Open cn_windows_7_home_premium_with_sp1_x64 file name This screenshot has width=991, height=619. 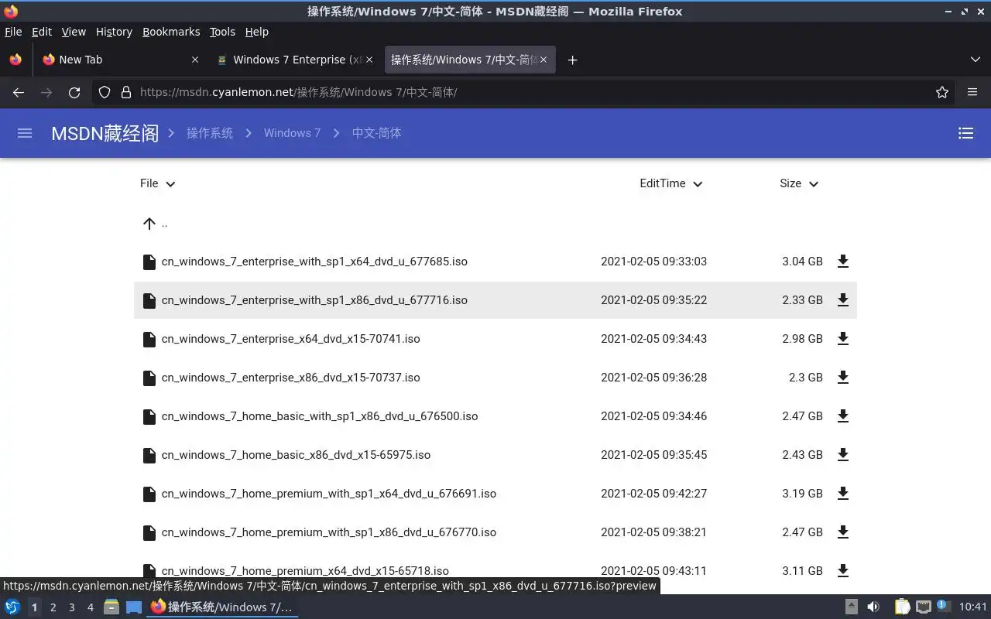pyautogui.click(x=329, y=494)
